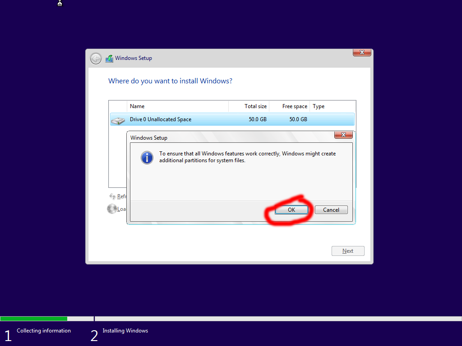Image resolution: width=462 pixels, height=346 pixels.
Task: Click the hard drive icon for Drive 0
Action: tap(118, 120)
